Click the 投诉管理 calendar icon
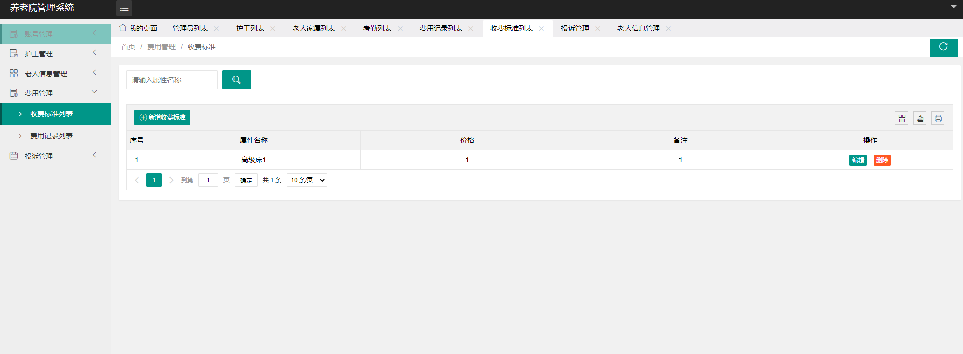This screenshot has height=354, width=963. pyautogui.click(x=14, y=156)
